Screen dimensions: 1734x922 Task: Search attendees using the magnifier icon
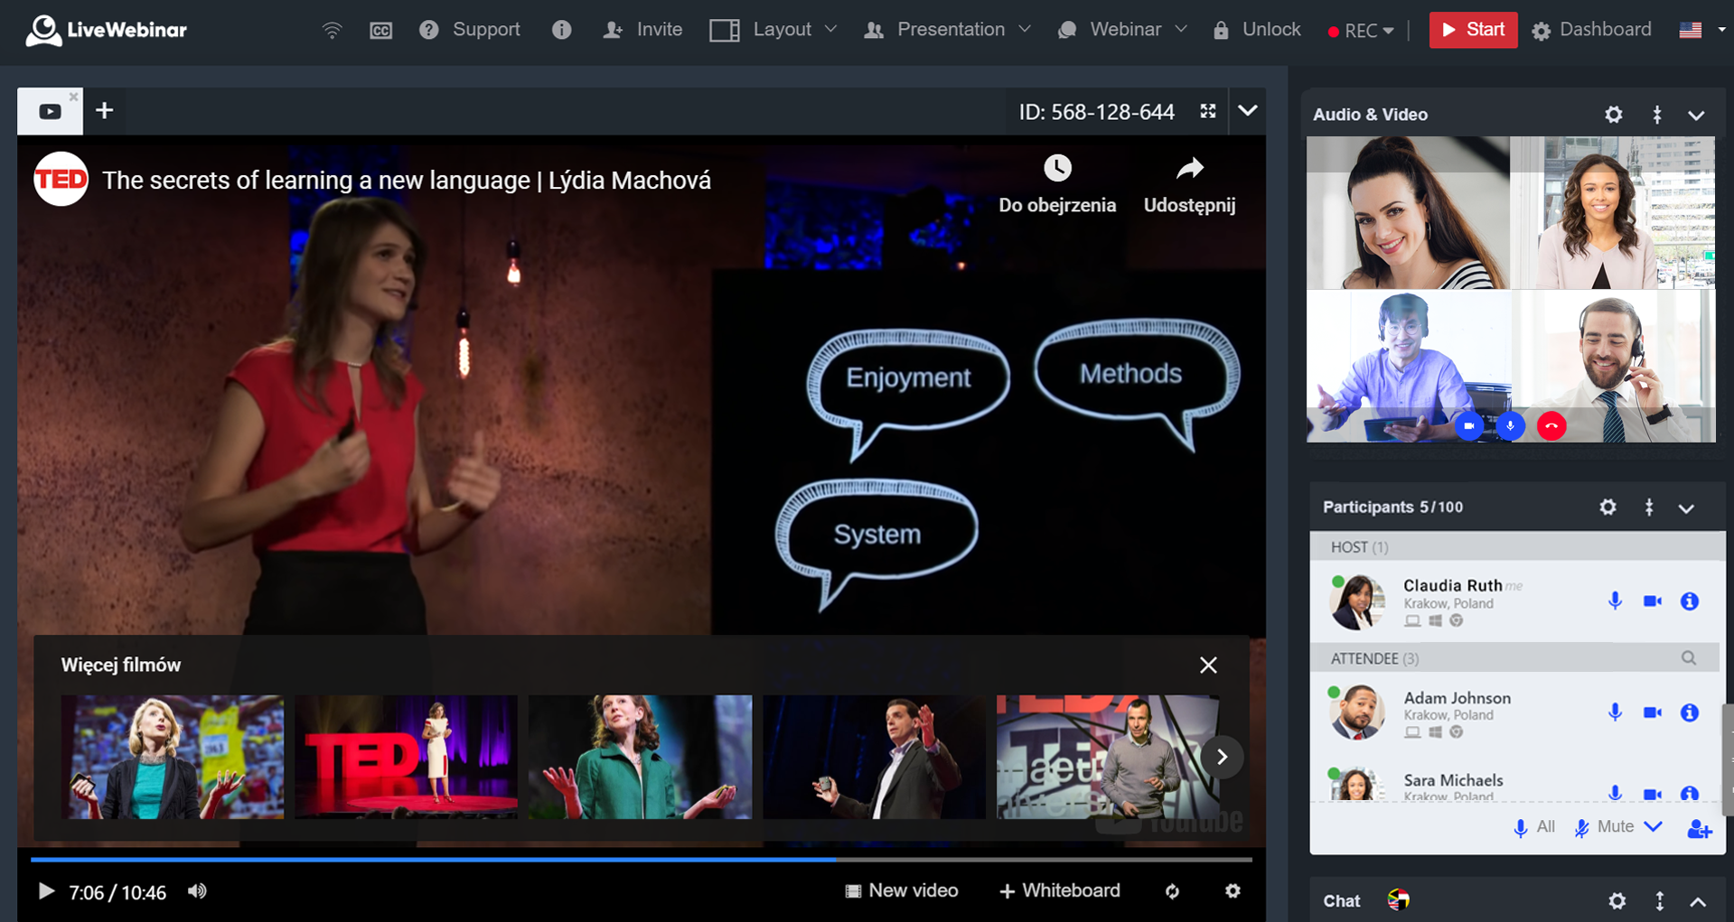(1689, 658)
